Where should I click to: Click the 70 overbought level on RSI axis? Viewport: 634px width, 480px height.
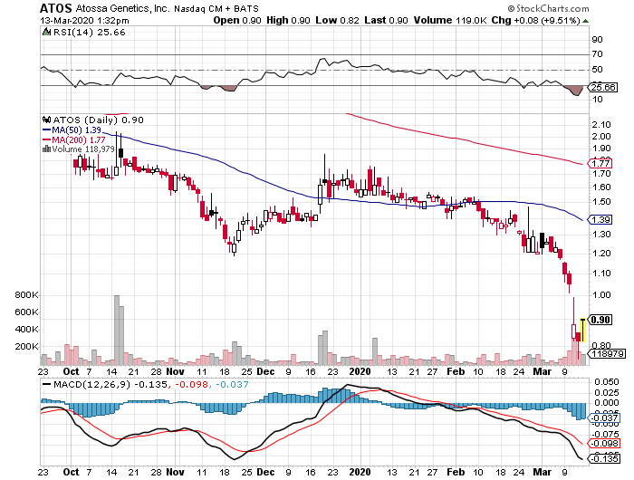(597, 54)
